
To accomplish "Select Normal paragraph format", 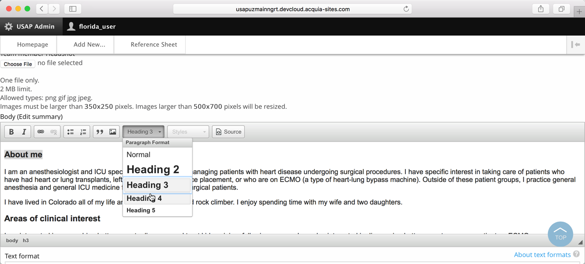I will click(139, 155).
